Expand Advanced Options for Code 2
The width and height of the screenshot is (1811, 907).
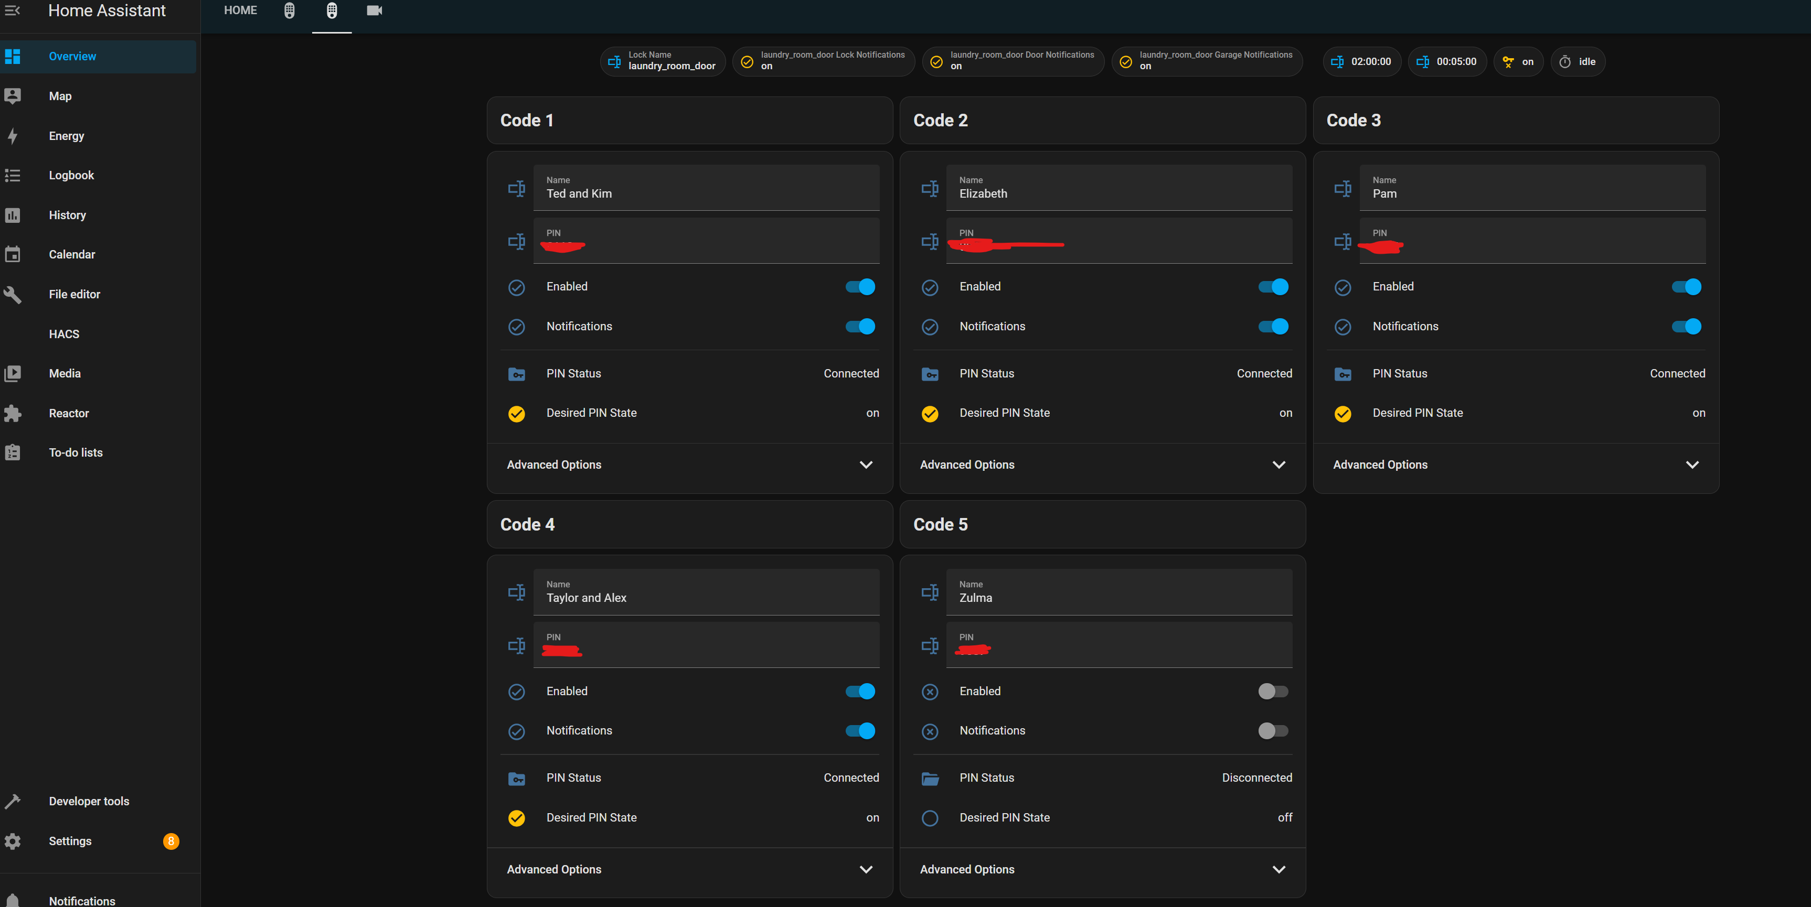coord(1102,465)
